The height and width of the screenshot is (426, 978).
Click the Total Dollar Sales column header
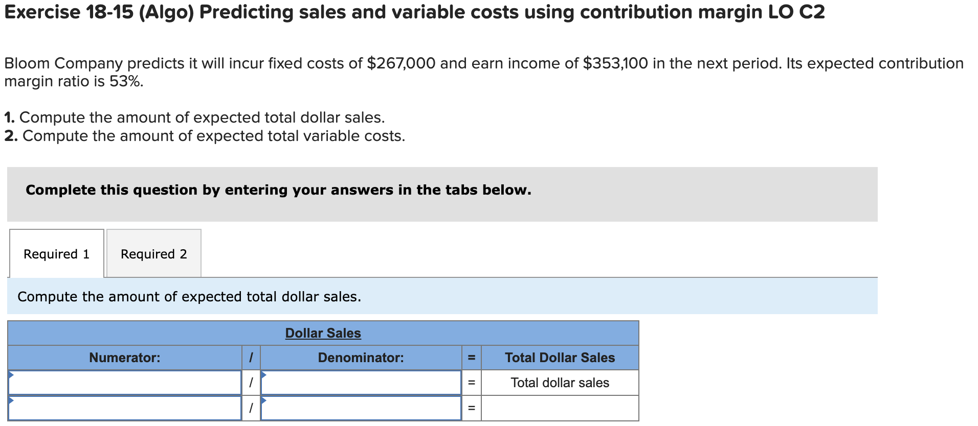560,358
